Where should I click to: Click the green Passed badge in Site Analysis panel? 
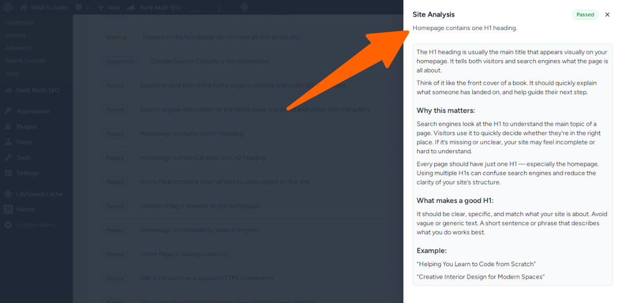[585, 15]
